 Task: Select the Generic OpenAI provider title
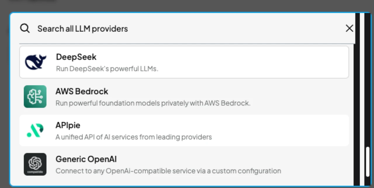click(x=86, y=159)
